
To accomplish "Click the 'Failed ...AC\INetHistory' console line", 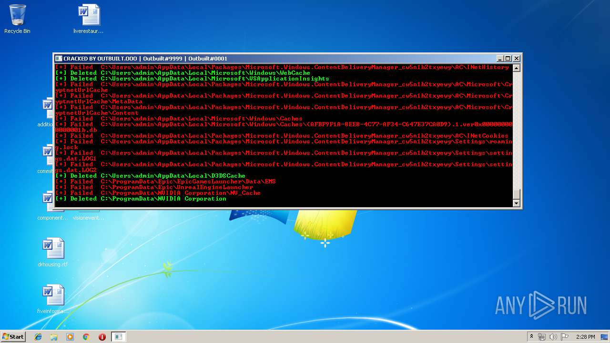I will pyautogui.click(x=282, y=67).
